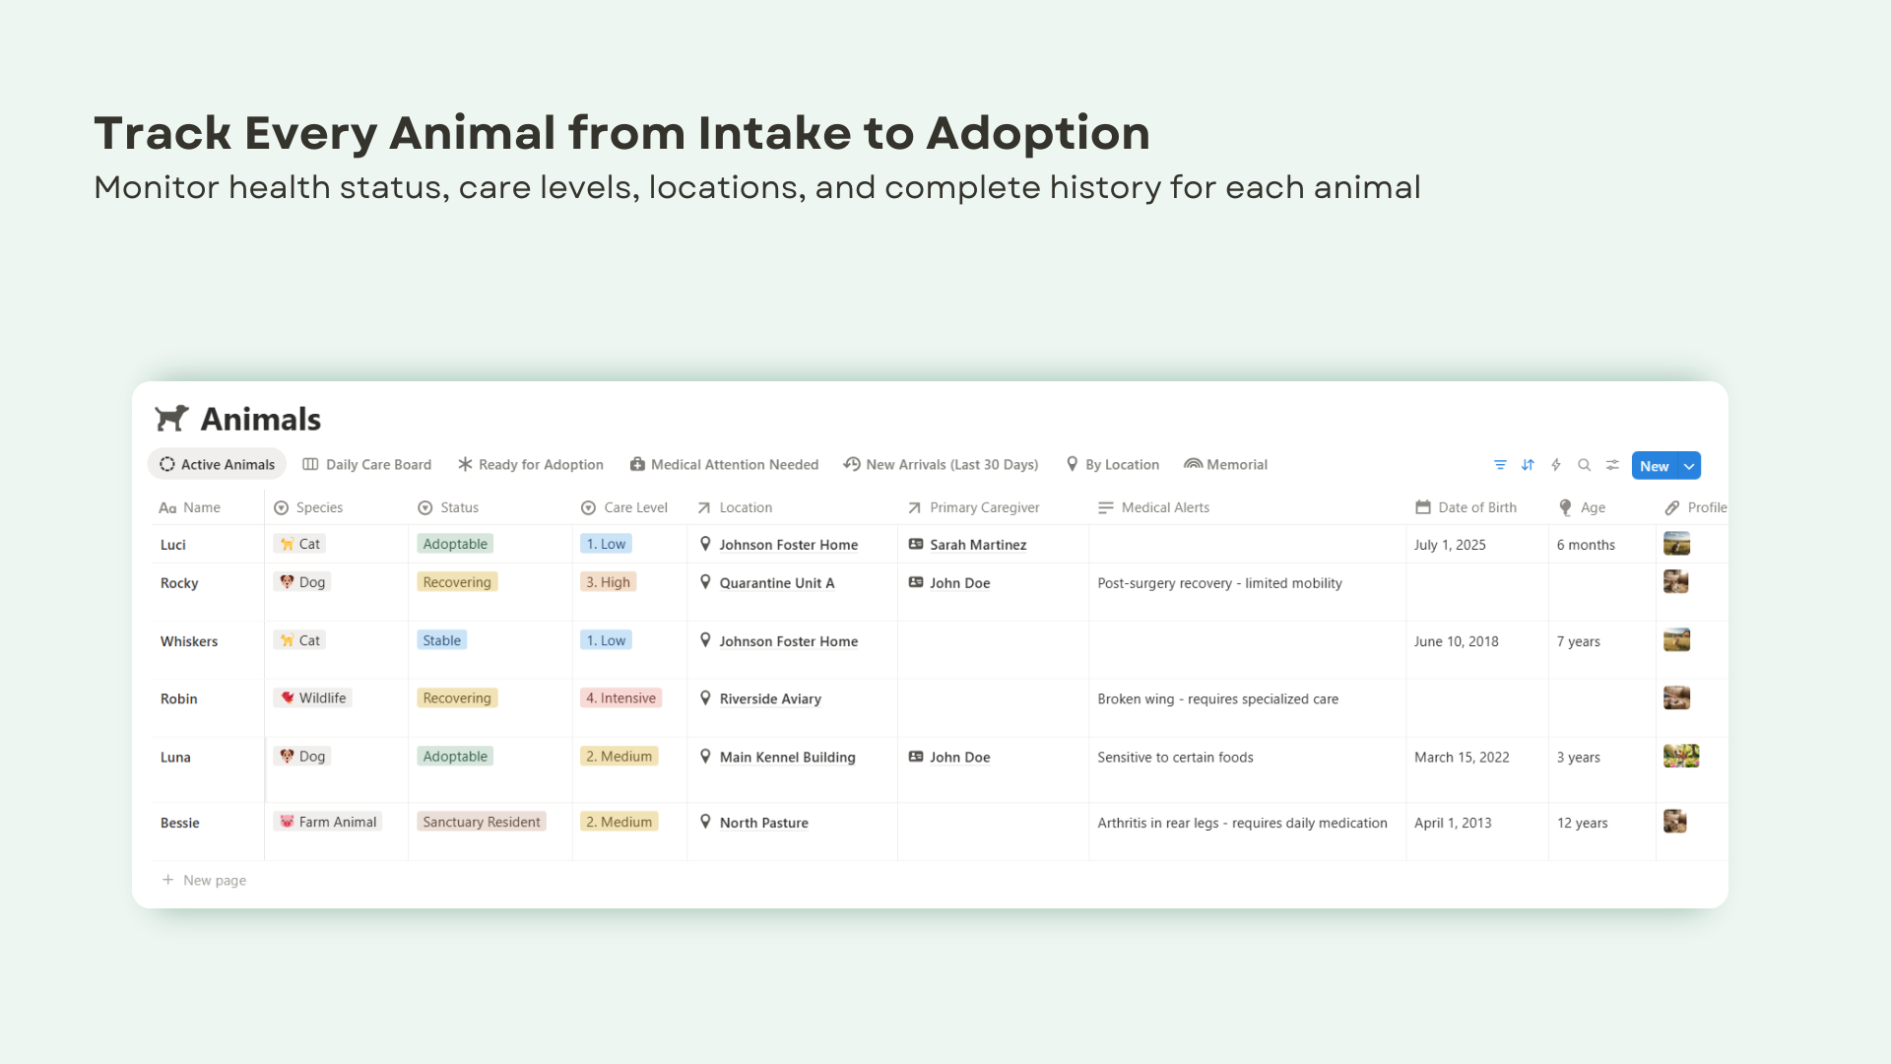Click Rocky's Recovering status tag
Image resolution: width=1891 pixels, height=1064 pixels.
pos(456,582)
